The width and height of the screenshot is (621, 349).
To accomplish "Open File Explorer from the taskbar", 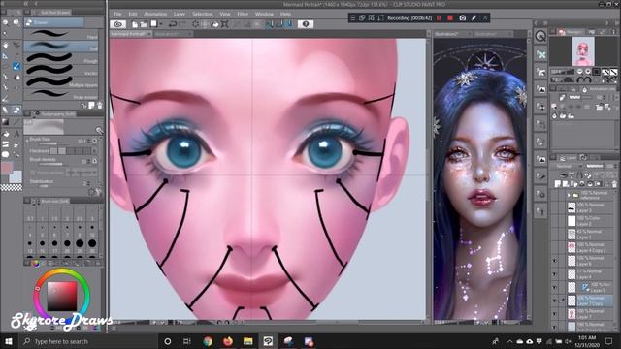I will click(x=248, y=341).
